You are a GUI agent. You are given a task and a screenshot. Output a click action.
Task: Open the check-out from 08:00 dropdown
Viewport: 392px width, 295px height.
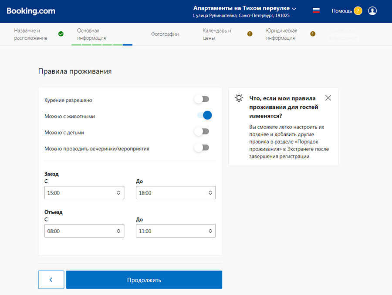[84, 231]
